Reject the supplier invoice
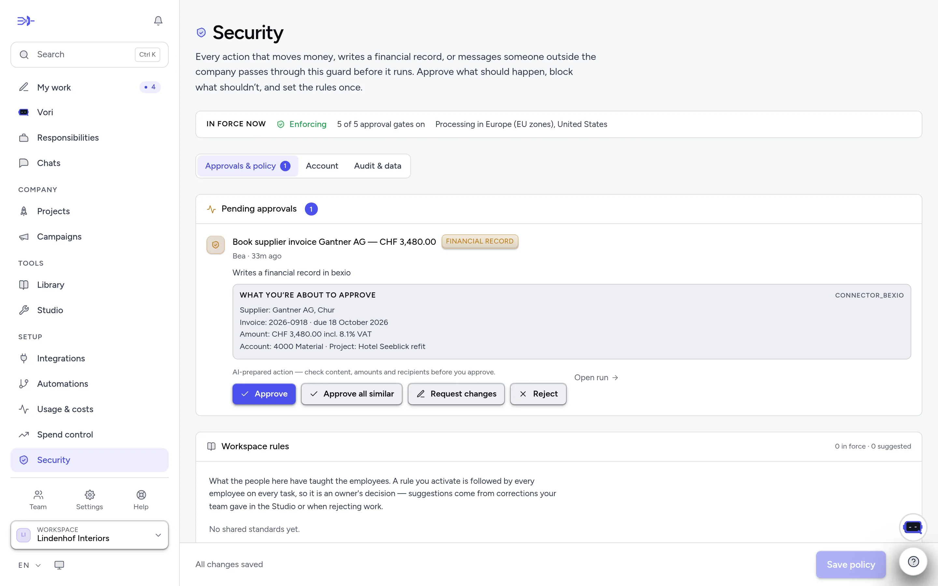Screen dimensions: 938x586 tap(538, 394)
